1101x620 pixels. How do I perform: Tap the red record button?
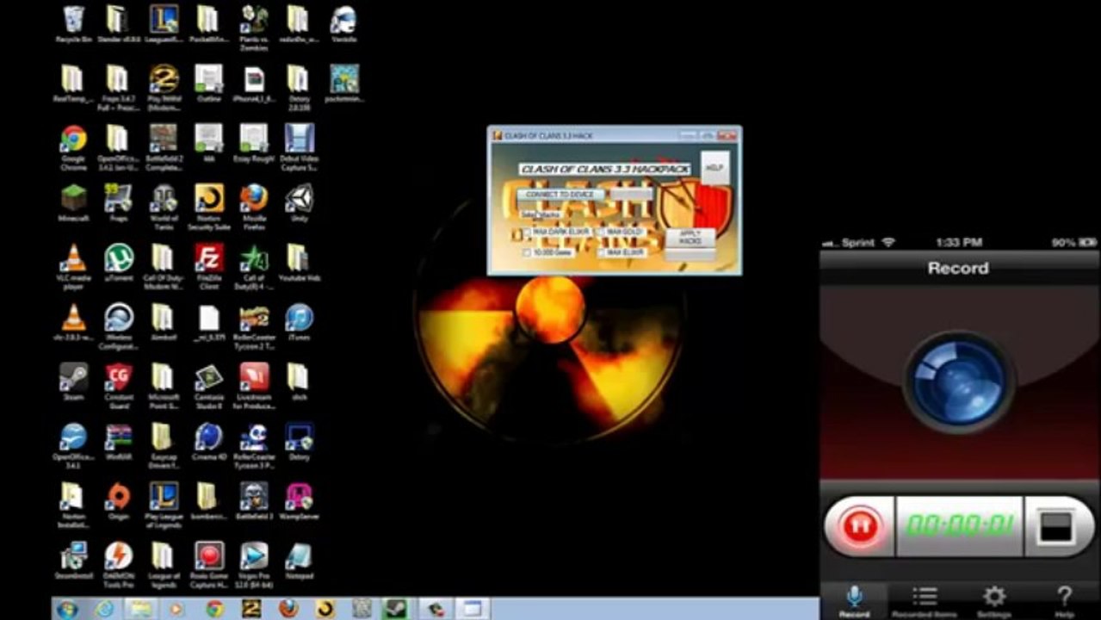click(x=858, y=525)
